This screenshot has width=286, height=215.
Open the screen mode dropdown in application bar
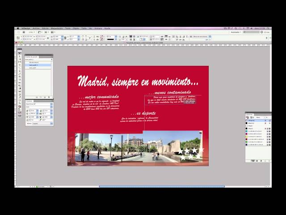coord(46,32)
